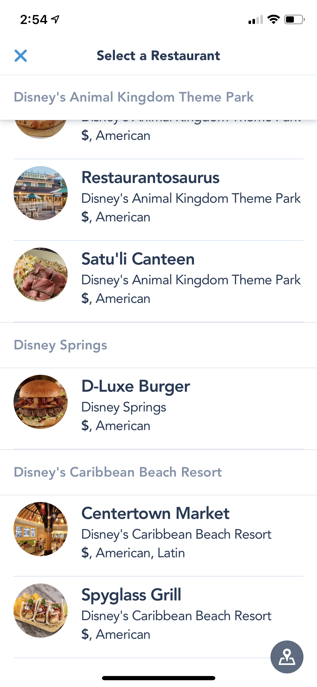This screenshot has height=687, width=317.
Task: Choose Centertown Market restaurant title
Action: click(x=155, y=514)
